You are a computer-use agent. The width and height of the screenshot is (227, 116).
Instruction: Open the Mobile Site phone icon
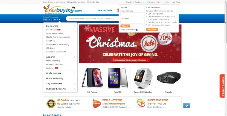click(x=88, y=2)
